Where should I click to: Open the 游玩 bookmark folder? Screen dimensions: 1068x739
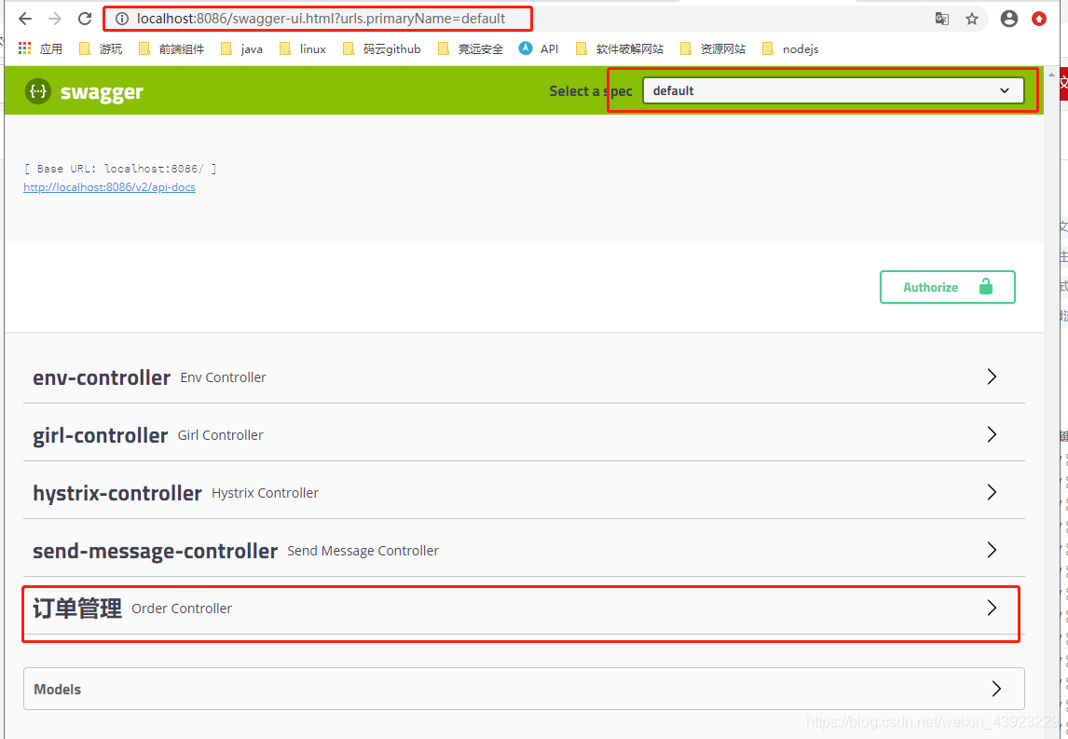[x=101, y=48]
